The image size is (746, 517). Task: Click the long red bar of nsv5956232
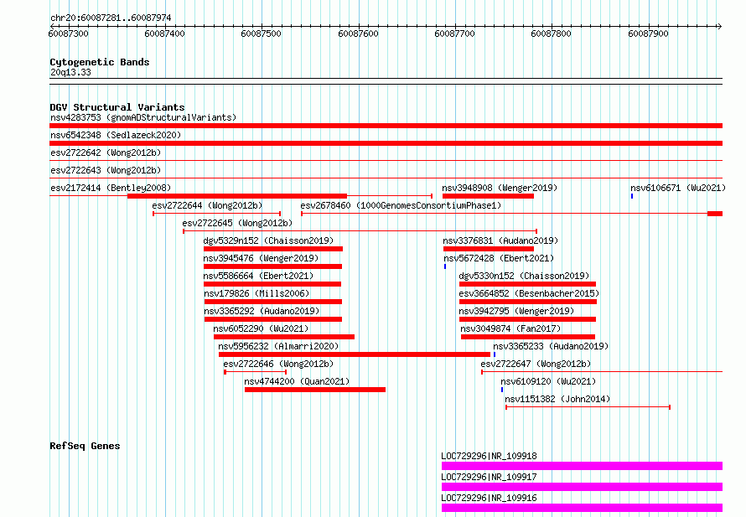[355, 354]
